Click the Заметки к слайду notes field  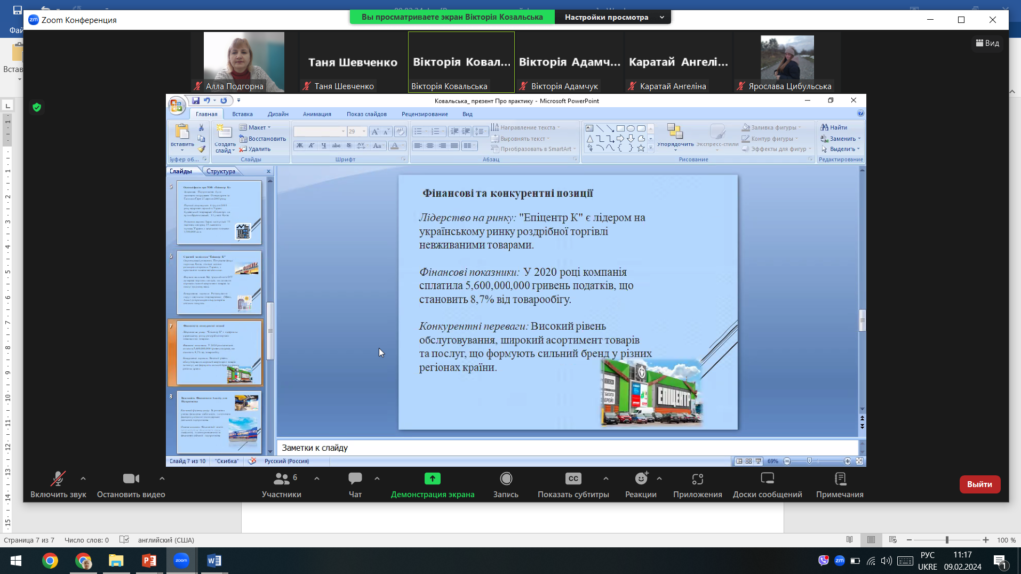(x=567, y=447)
